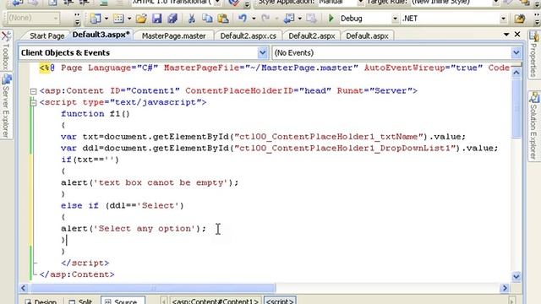The image size is (541, 304).
Task: Open the Client Objects & Events dropdown
Action: click(262, 52)
